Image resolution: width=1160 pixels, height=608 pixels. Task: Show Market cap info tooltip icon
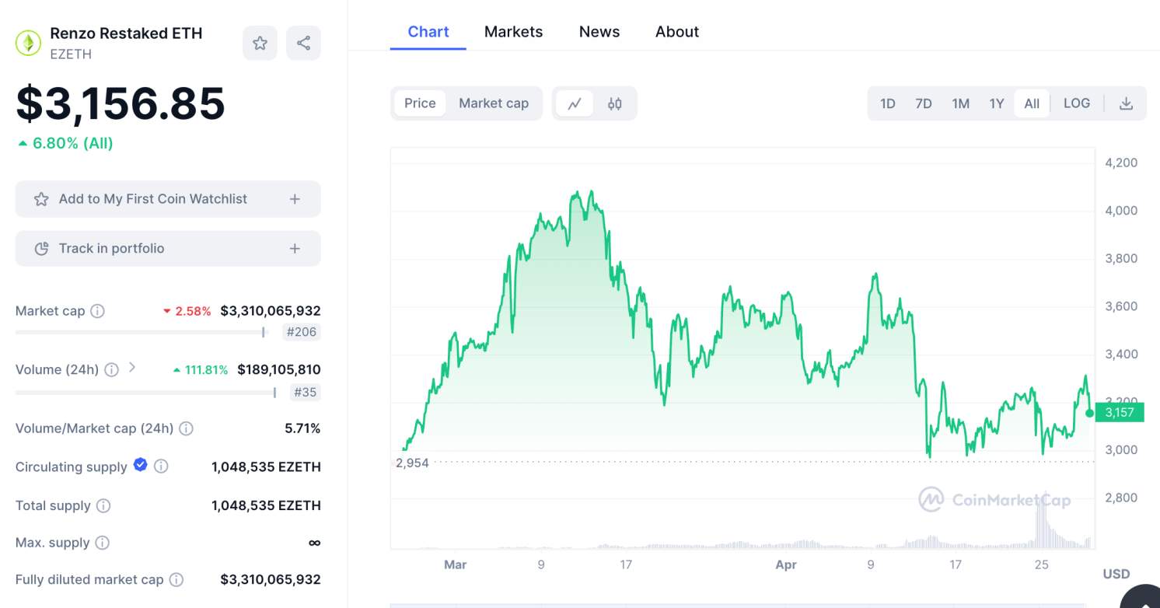click(x=97, y=311)
